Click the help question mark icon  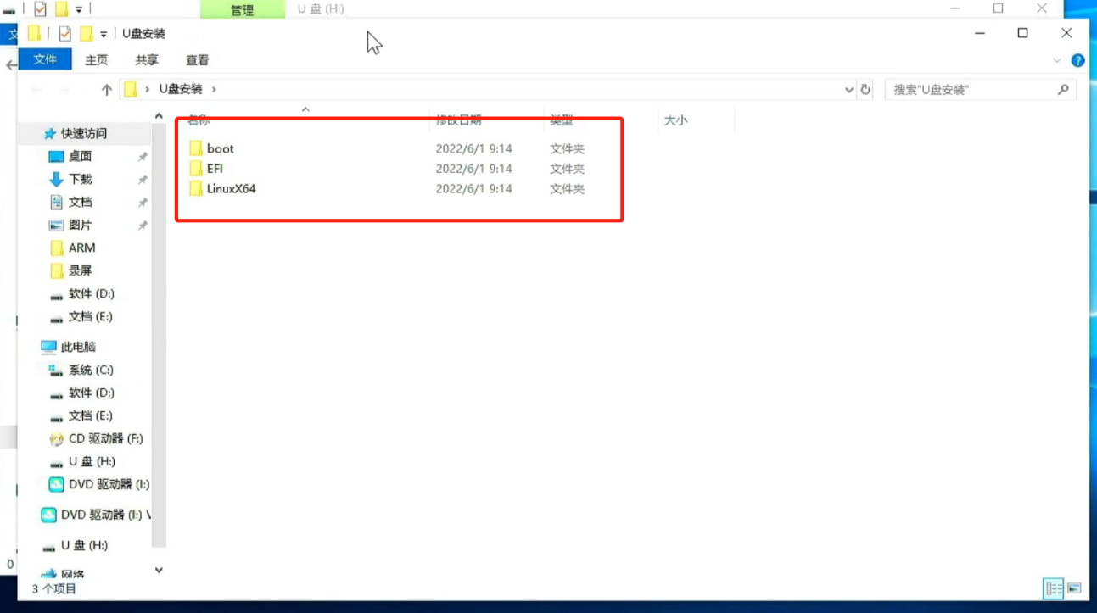click(x=1077, y=60)
